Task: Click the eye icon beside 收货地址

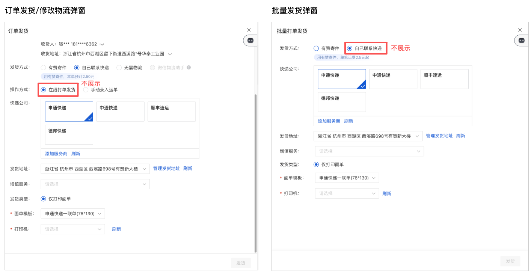Action: click(170, 54)
